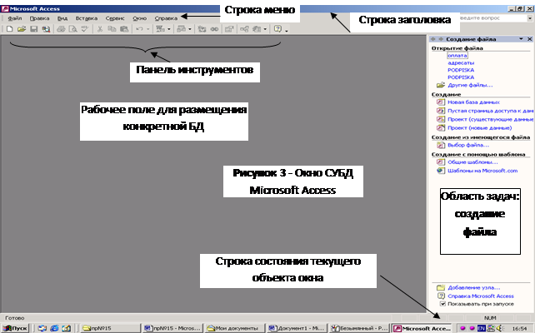This screenshot has width=535, height=333.
Task: Expand the Analyze dropdown arrow
Action: click(190, 29)
